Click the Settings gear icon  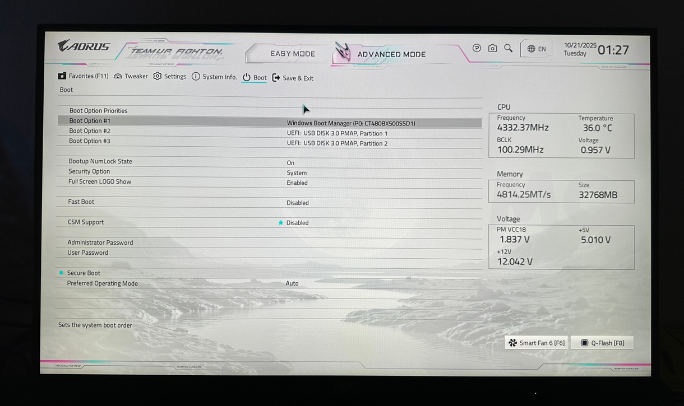pos(158,76)
